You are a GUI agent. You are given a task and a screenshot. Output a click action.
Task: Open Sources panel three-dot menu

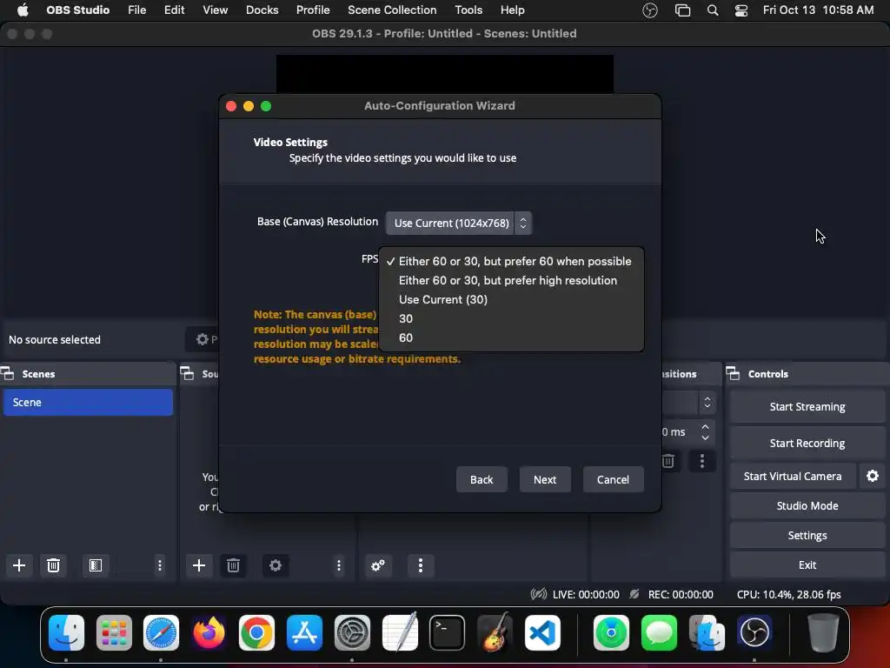coord(339,565)
